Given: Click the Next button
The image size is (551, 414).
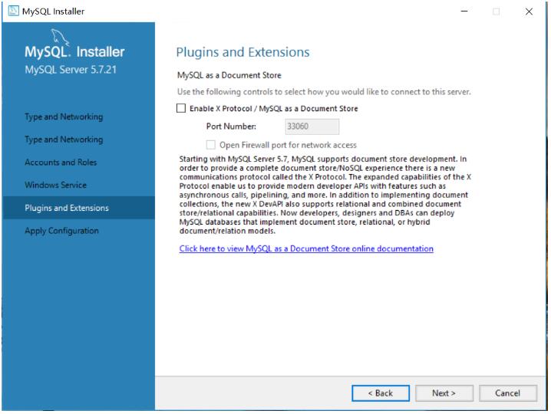Looking at the screenshot, I should click(444, 393).
